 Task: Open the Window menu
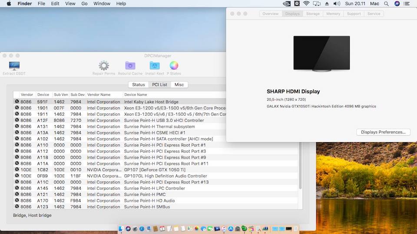(x=102, y=3)
